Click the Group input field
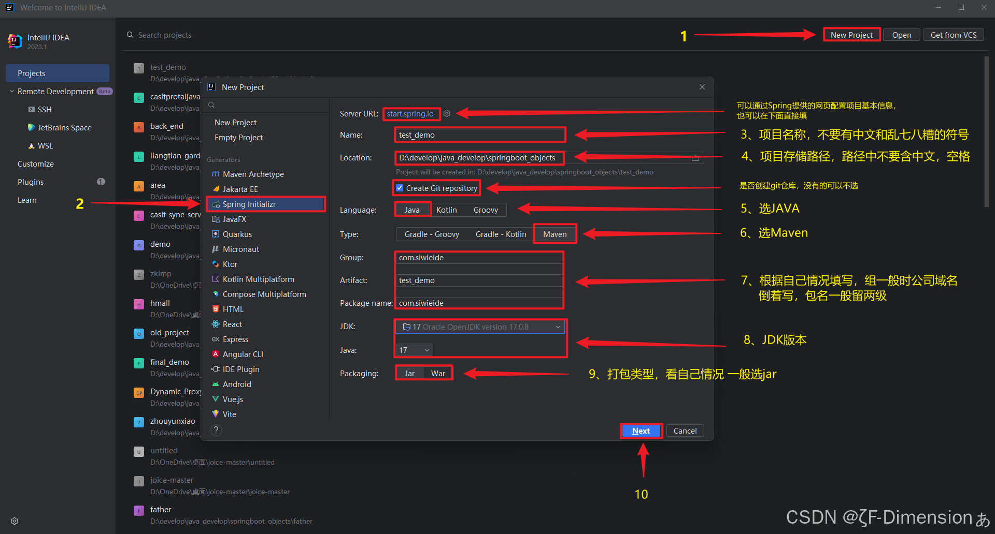Image resolution: width=995 pixels, height=534 pixels. click(479, 258)
